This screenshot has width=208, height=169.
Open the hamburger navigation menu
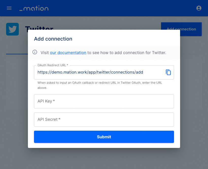tap(9, 8)
